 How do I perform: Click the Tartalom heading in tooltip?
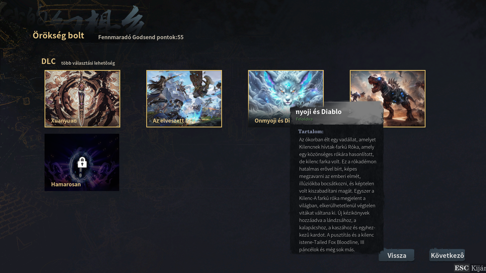(x=311, y=131)
